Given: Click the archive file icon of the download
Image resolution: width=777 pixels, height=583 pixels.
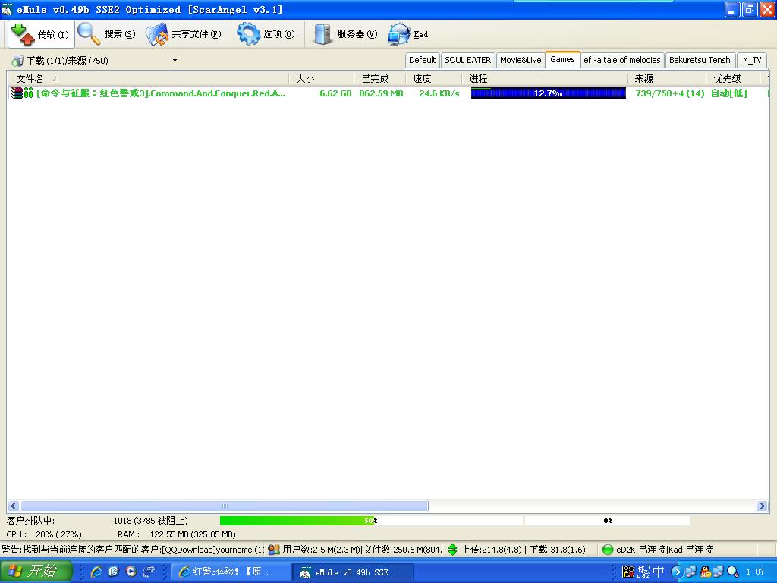Looking at the screenshot, I should coord(17,93).
